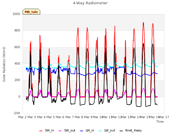Click the cyan LW_out legend marker
Viewport: 181px width, 136px height.
point(100,131)
